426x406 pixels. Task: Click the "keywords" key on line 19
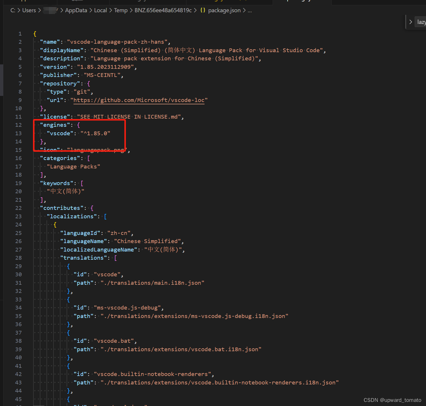pyautogui.click(x=57, y=183)
